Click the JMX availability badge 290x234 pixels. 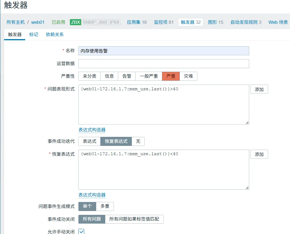[x=103, y=22]
